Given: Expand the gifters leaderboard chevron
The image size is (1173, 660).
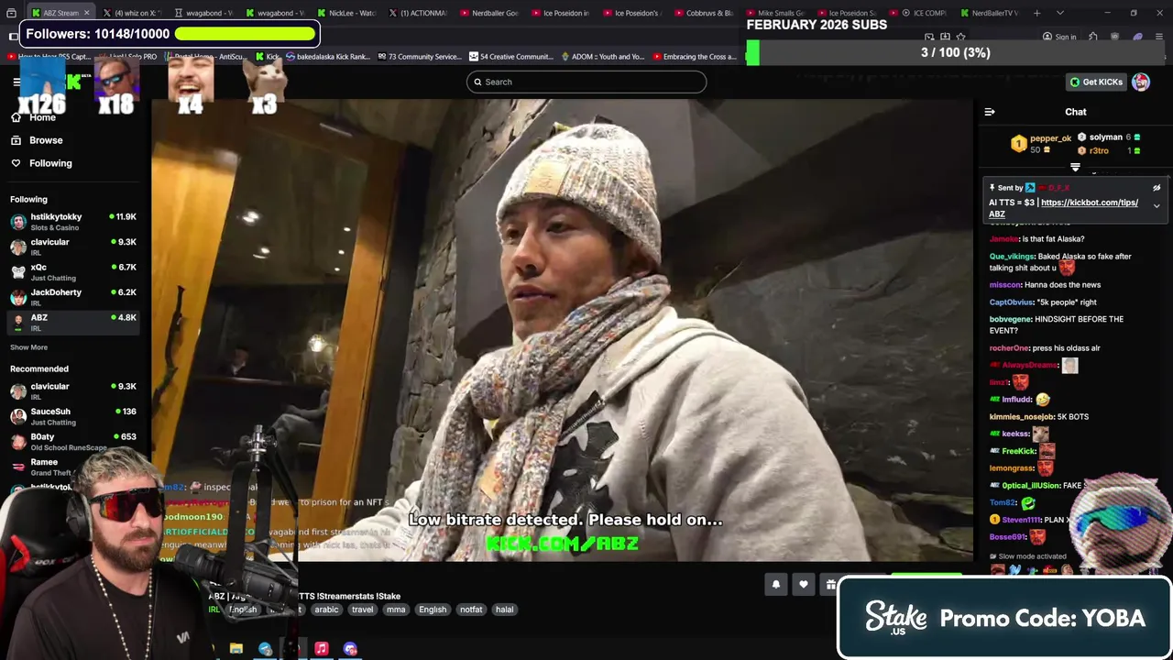Looking at the screenshot, I should pos(1075,168).
